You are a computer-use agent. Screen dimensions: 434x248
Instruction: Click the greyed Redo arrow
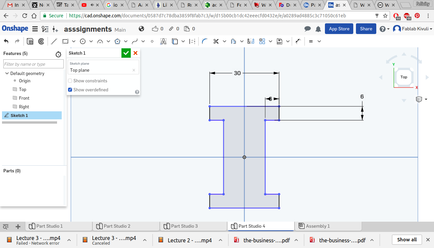[17, 41]
